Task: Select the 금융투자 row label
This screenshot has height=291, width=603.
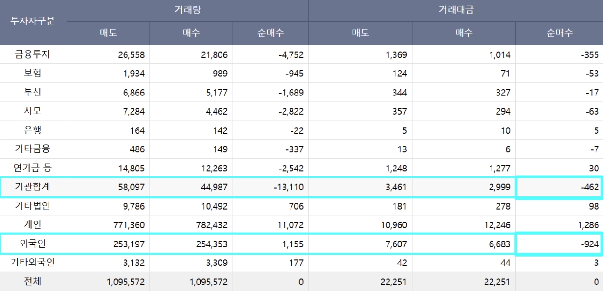Action: click(x=33, y=54)
